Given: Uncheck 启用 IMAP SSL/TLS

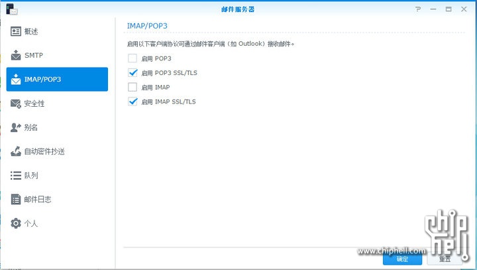Looking at the screenshot, I should (x=132, y=101).
